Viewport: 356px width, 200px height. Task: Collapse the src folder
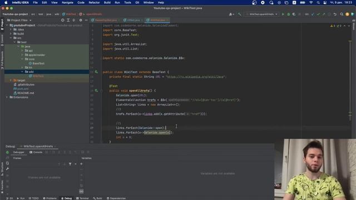[11, 38]
